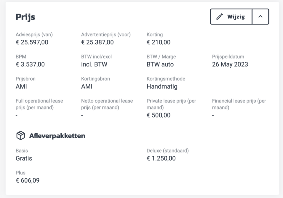Click the Advertentieprijs value € 25.387,00
This screenshot has width=283, height=198.
[x=97, y=42]
